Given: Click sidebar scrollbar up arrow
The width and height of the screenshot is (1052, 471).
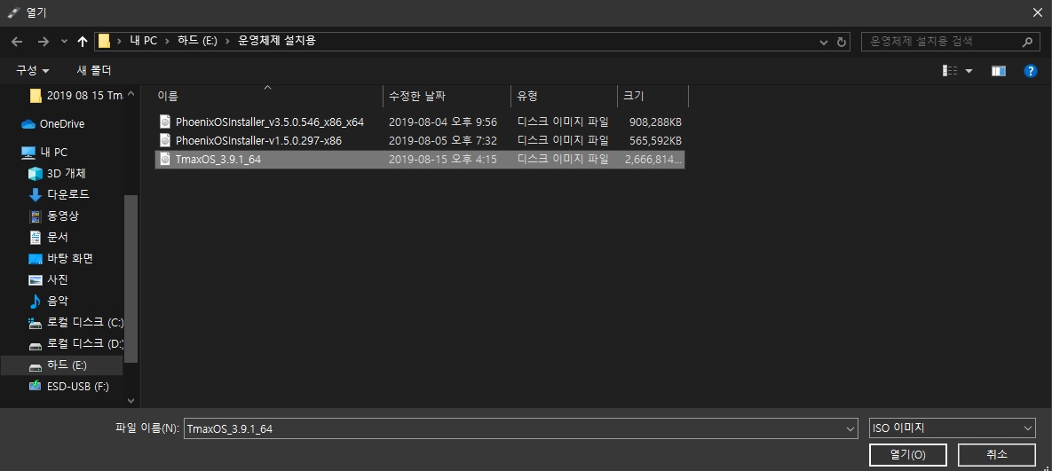Looking at the screenshot, I should pyautogui.click(x=131, y=95).
